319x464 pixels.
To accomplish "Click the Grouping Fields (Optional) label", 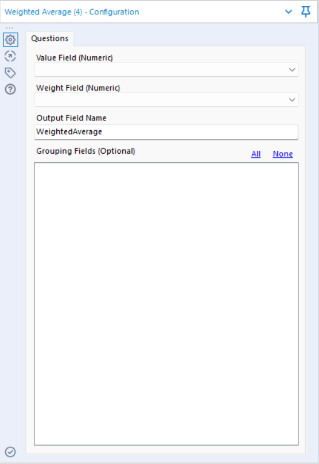I will point(86,151).
